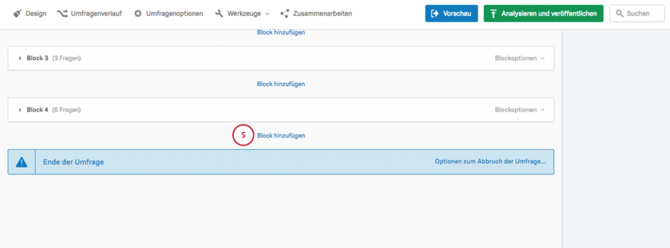The image size is (670, 248).
Task: Open Blockoptionen dropdown for Block 4
Action: coord(520,110)
